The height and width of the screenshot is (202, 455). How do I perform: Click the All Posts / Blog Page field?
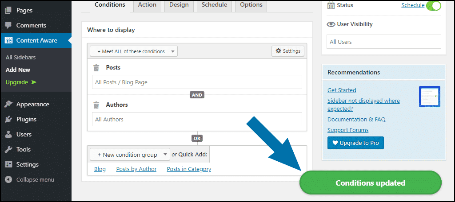[x=197, y=82]
